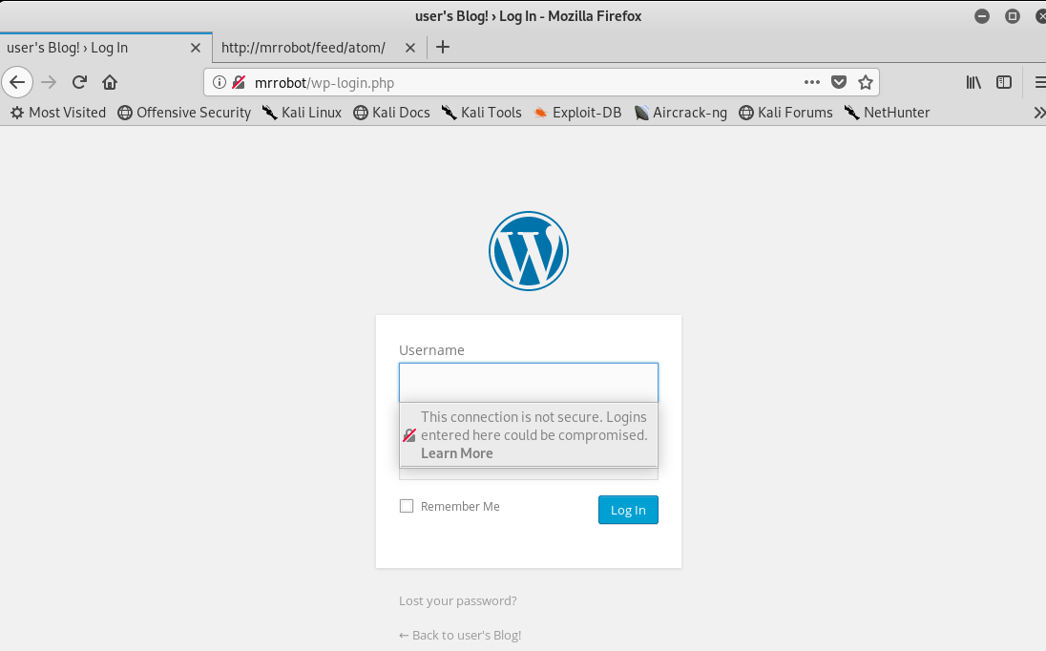Open Kali Tools bookmark

point(481,113)
